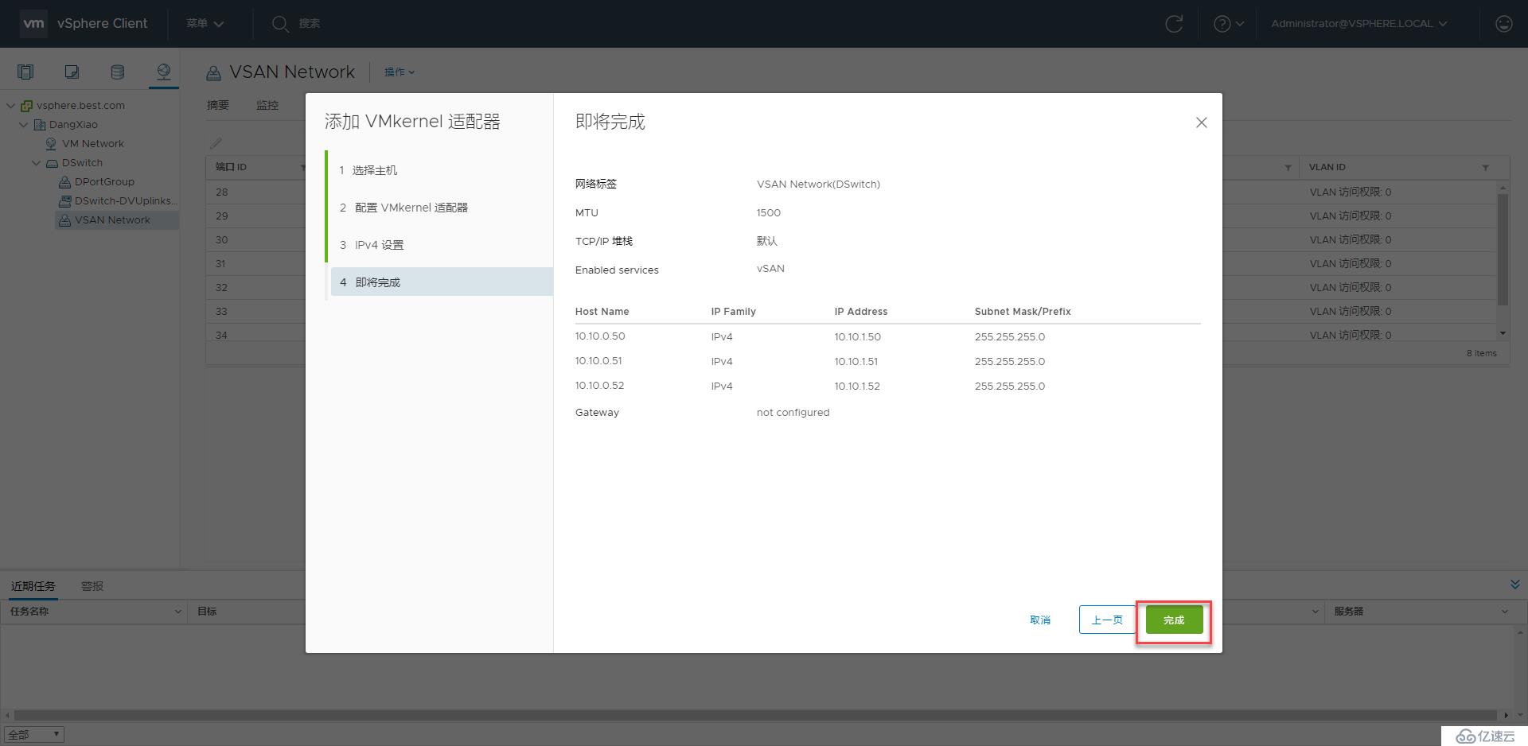
Task: Click the refresh icon in the header
Action: (1174, 24)
